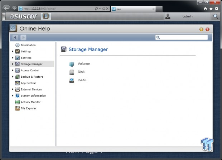Open the ADM search magnifier icon

click(x=216, y=16)
